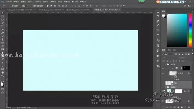194x109 pixels.
Task: Switch to the 路径 panel tab
Action: tap(174, 50)
